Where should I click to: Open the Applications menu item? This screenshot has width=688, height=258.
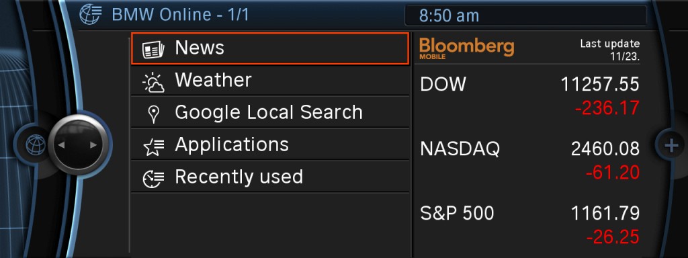pyautogui.click(x=270, y=145)
